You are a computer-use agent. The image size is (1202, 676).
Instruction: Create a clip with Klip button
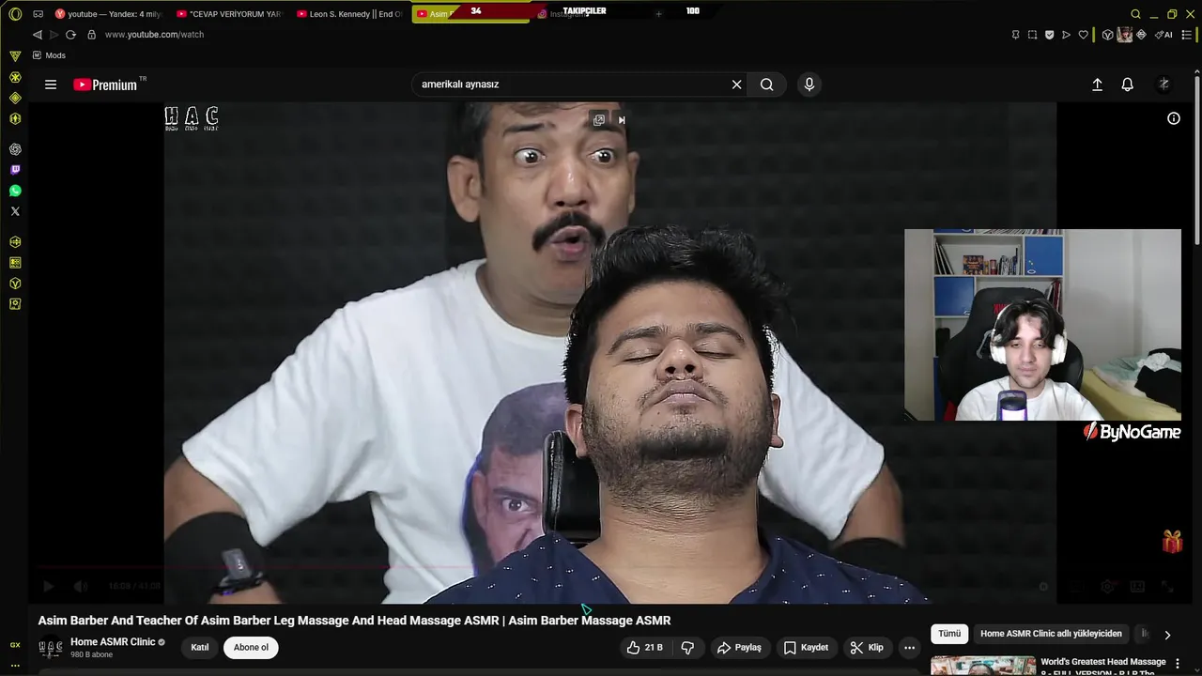click(x=867, y=647)
